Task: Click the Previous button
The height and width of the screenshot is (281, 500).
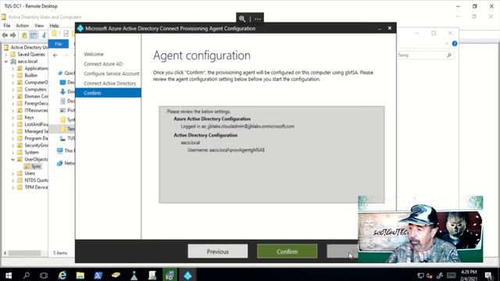Action: [x=217, y=251]
